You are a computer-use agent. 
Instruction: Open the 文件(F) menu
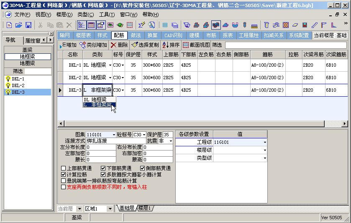(22, 15)
